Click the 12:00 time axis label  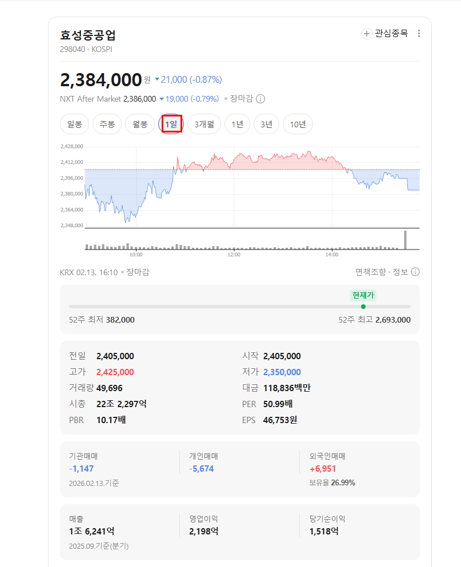[x=234, y=255]
